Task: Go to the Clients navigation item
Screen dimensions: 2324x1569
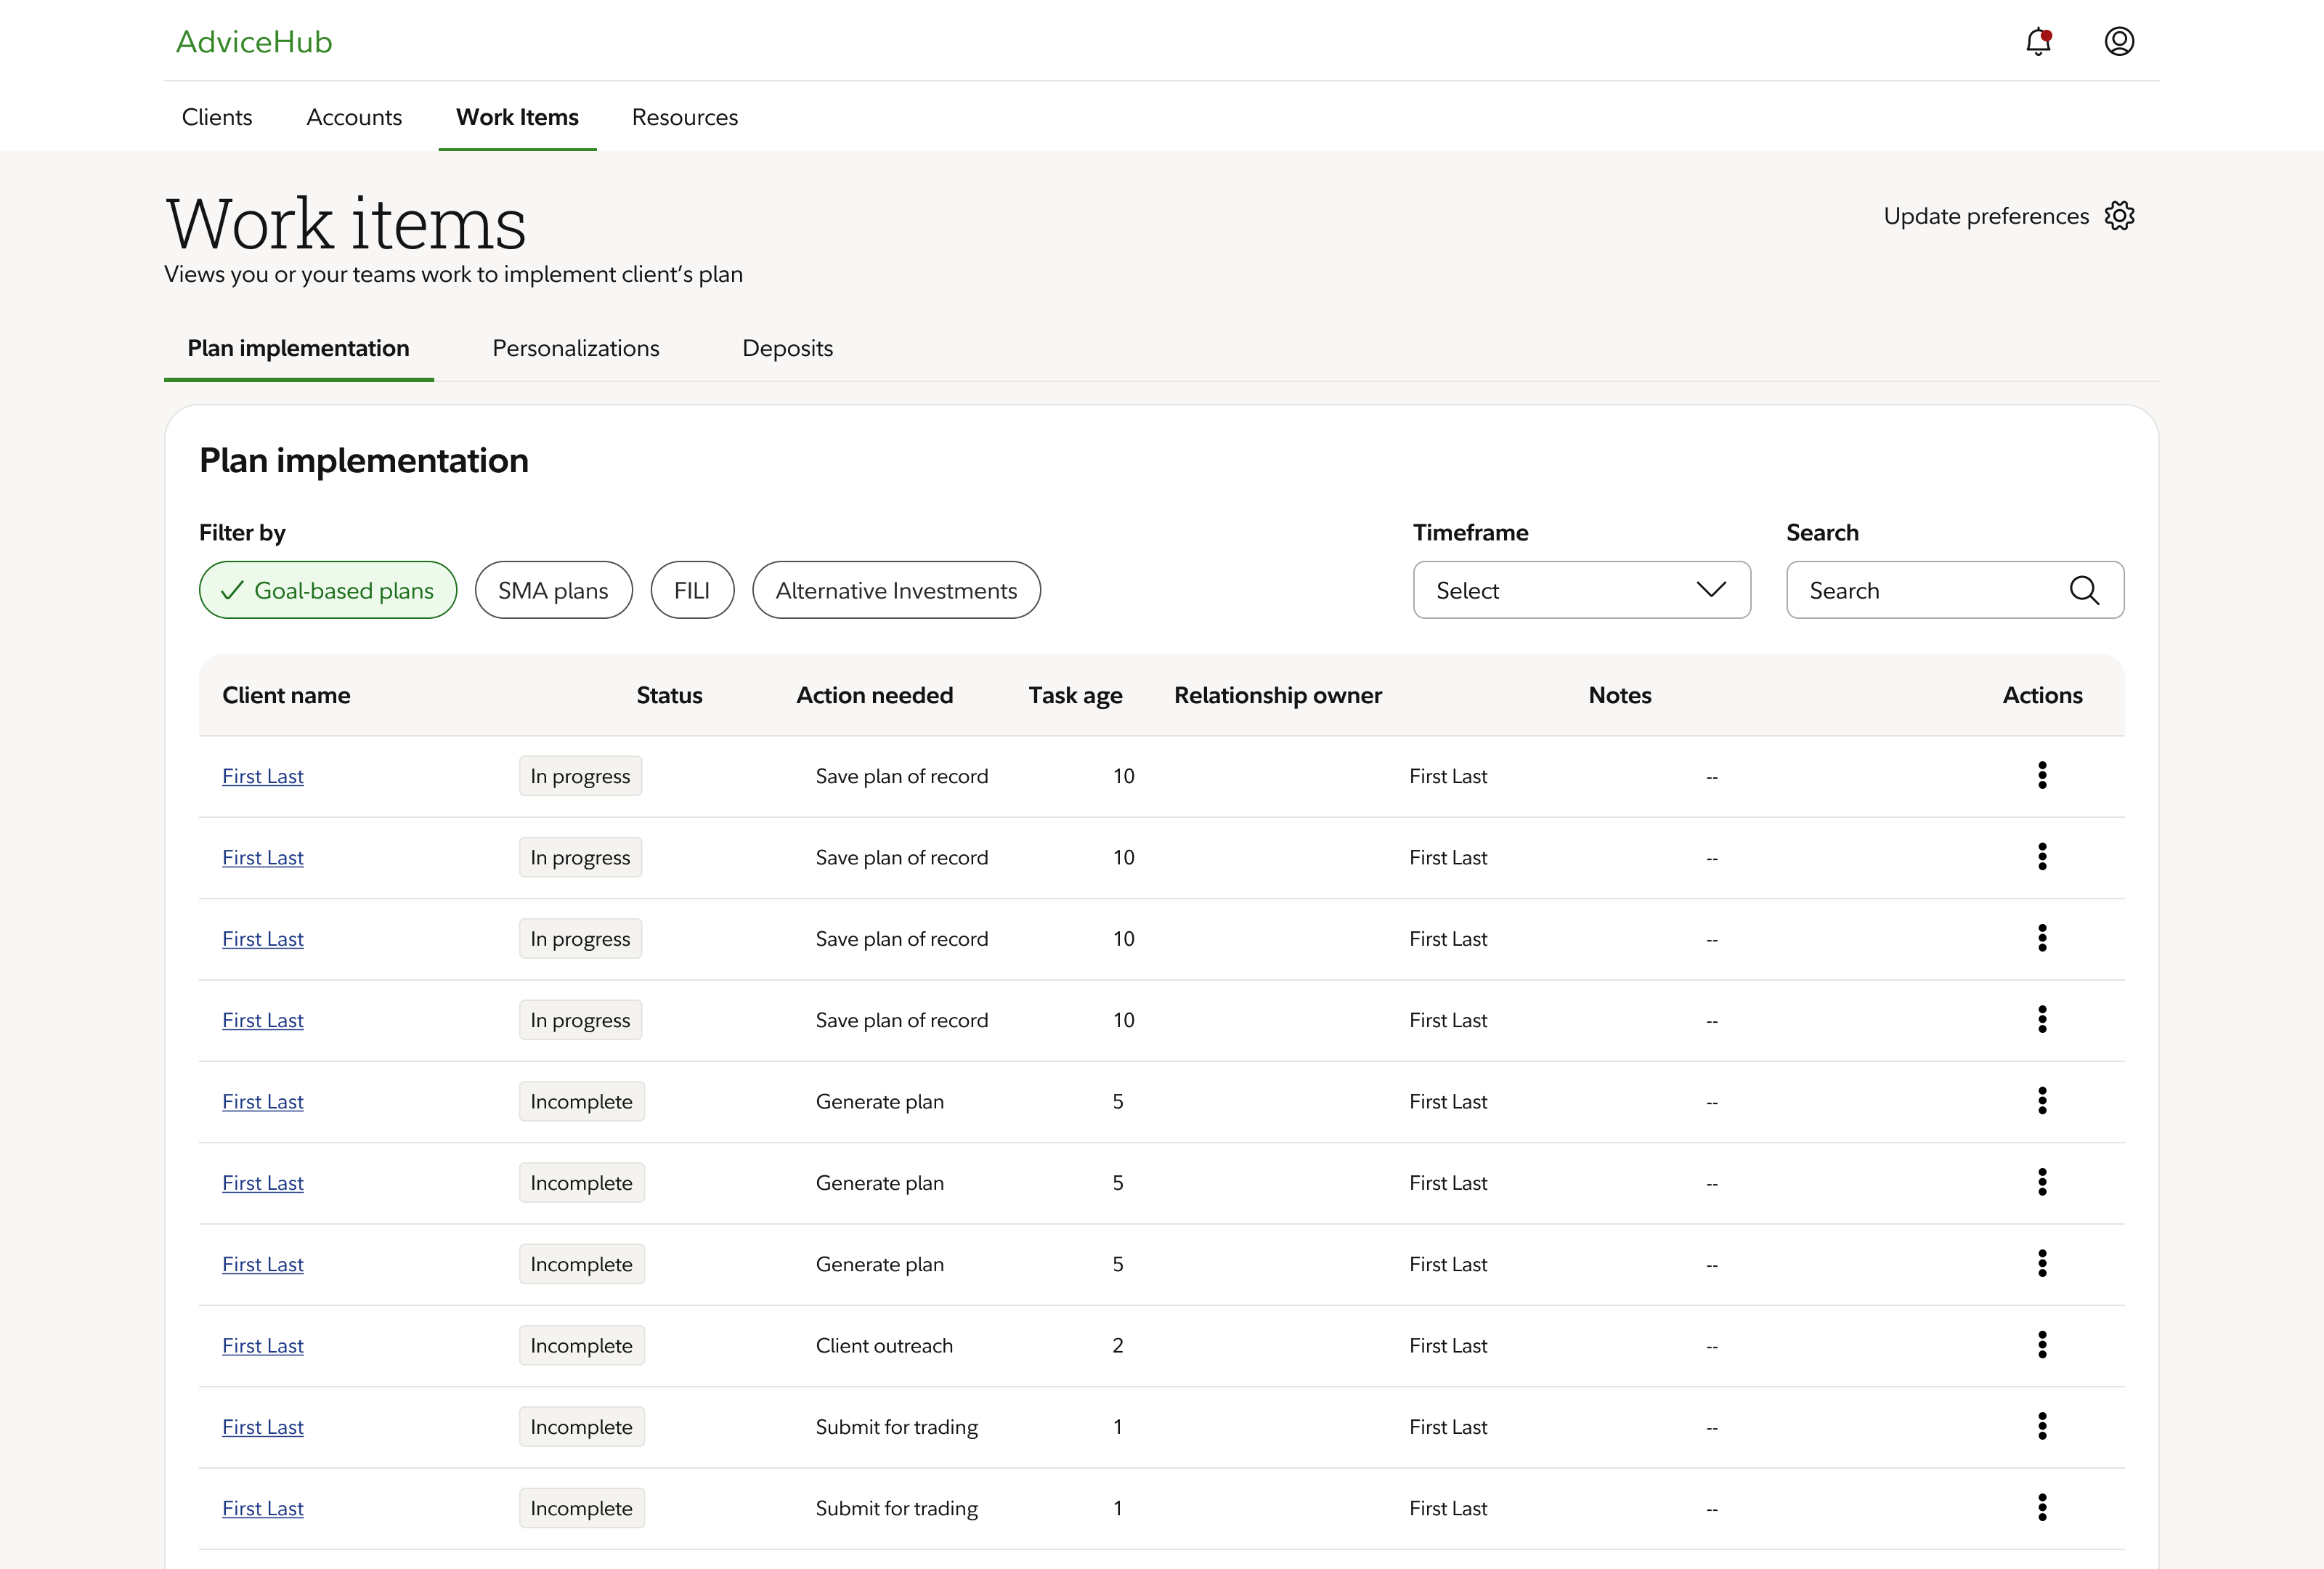Action: 217,117
